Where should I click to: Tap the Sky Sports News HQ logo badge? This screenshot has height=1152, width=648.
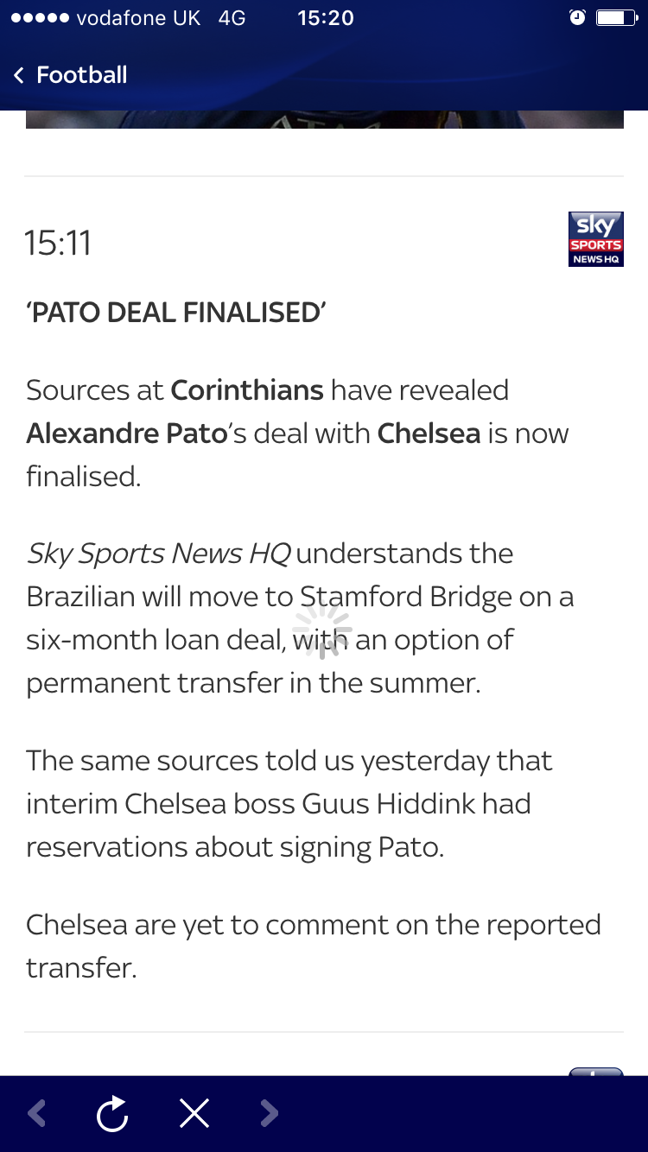pos(595,239)
